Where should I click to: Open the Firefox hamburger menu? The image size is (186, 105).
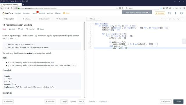point(184,8)
